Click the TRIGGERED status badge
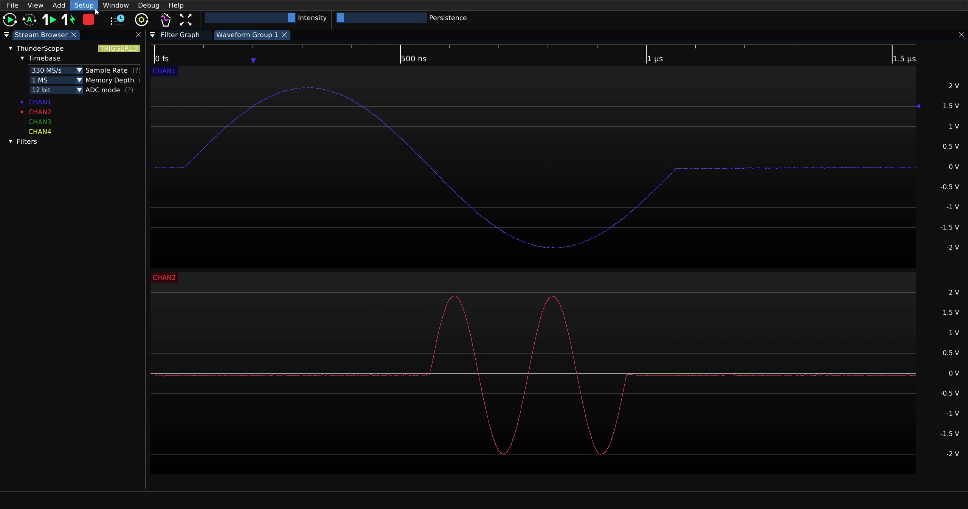This screenshot has height=509, width=968. [119, 48]
